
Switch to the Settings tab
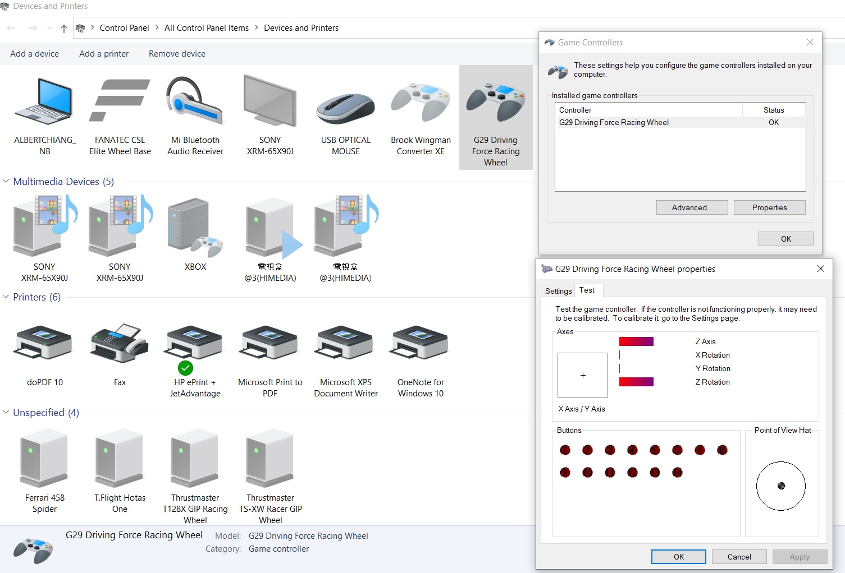point(558,291)
